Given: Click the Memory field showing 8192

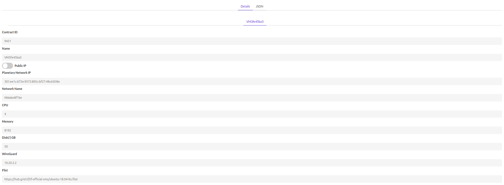Looking at the screenshot, I should coord(252,130).
